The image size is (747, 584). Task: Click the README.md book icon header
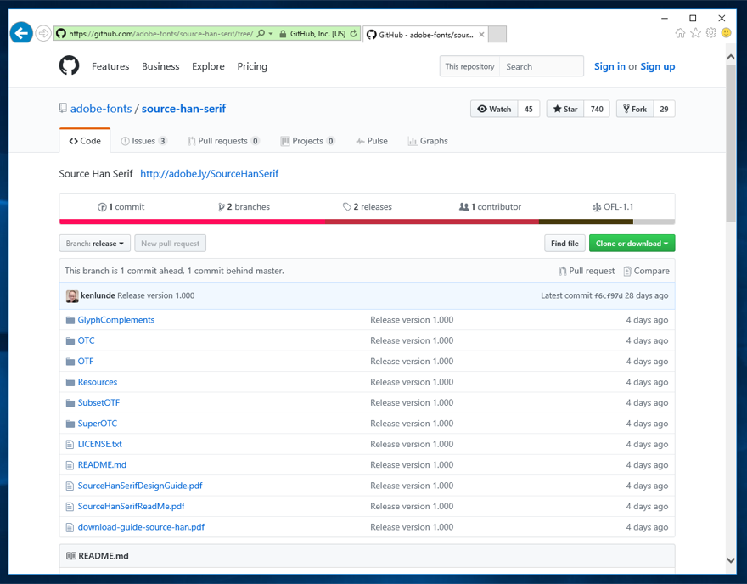(x=71, y=556)
